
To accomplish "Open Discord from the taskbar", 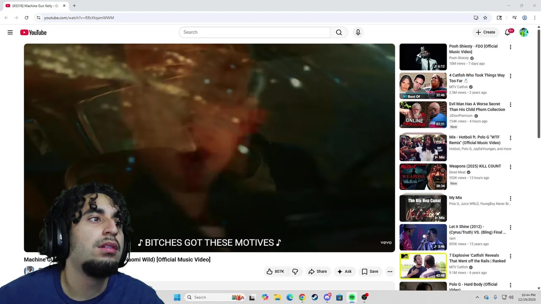I will click(327, 297).
